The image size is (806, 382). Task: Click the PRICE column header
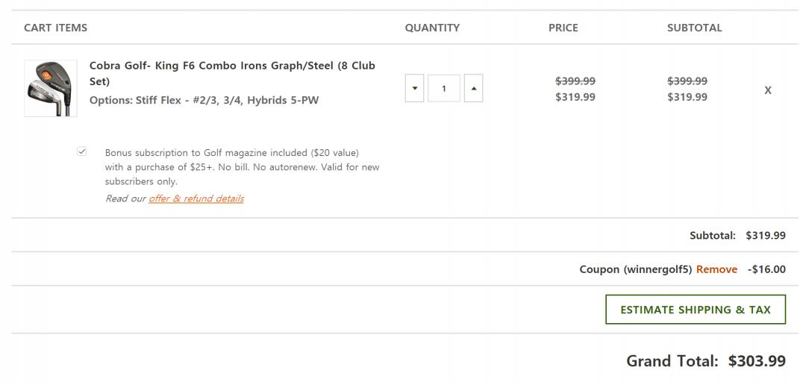[x=563, y=28]
